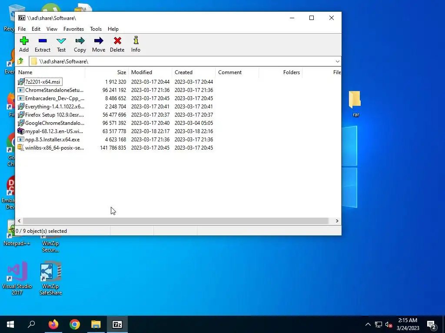Click the Move toolbar icon
Screen dimensions: 445x333
99,41
